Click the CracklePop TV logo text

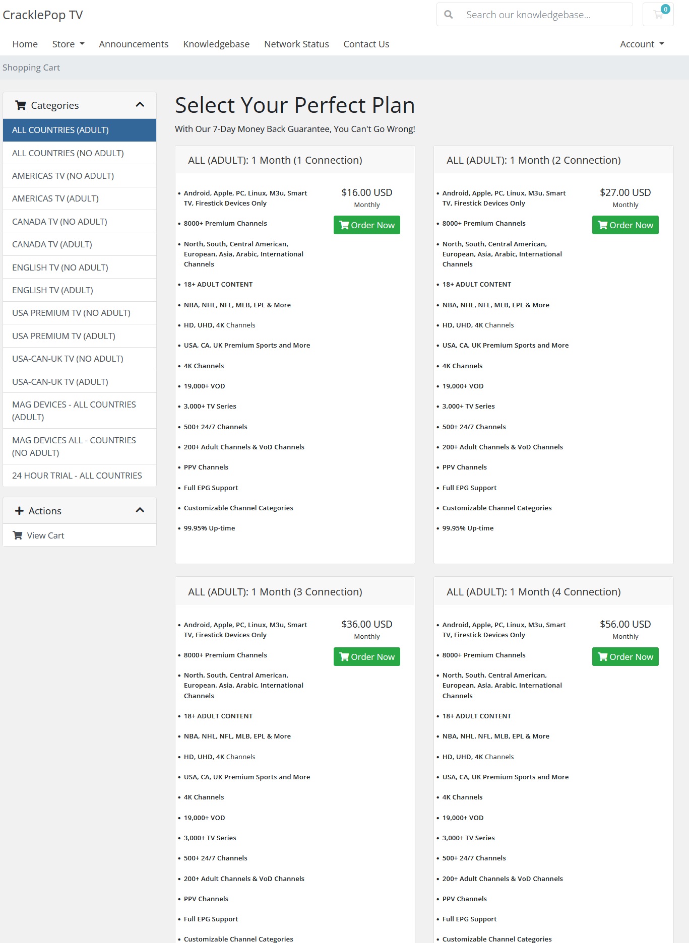tap(43, 15)
